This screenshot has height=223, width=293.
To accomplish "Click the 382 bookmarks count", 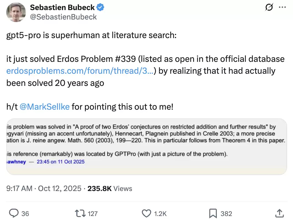I will [x=226, y=214].
